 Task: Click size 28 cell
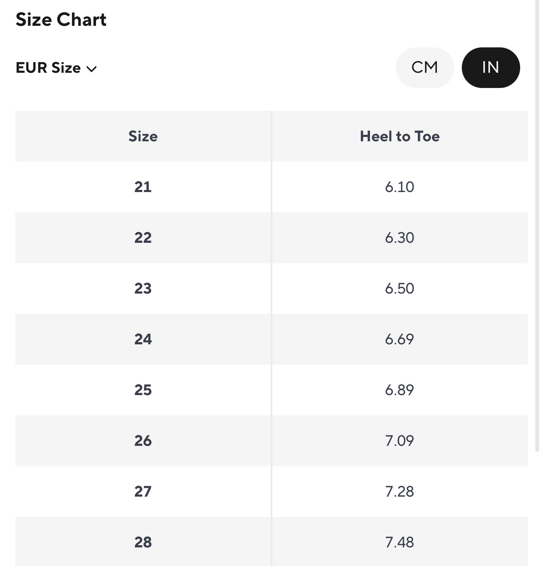143,542
